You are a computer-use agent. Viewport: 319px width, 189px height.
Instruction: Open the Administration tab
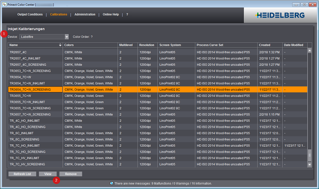coord(85,14)
